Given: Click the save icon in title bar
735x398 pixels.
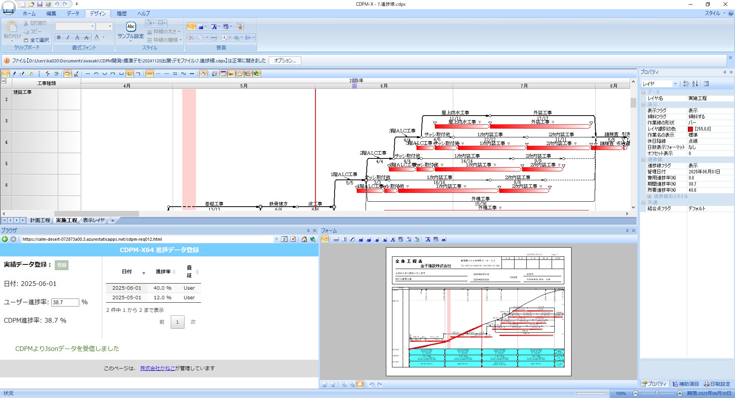Looking at the screenshot, I should click(x=40, y=4).
